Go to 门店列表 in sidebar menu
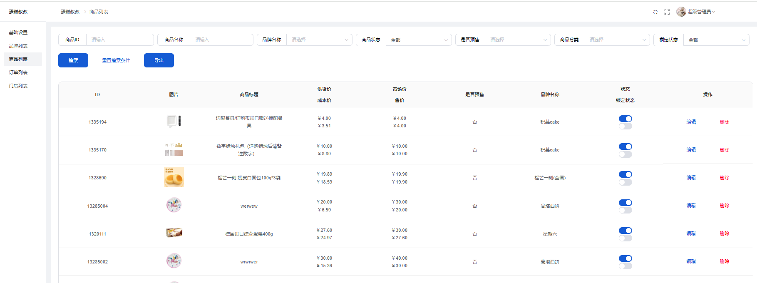The image size is (757, 283). (18, 86)
